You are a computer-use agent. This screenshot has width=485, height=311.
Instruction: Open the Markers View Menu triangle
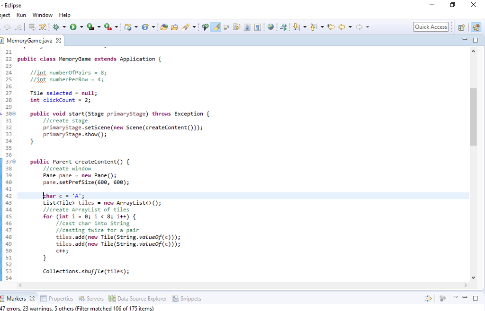(x=456, y=297)
